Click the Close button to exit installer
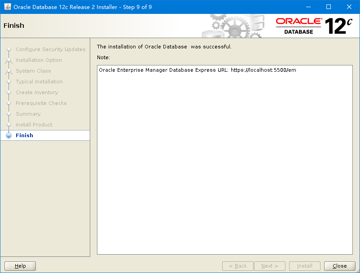360x273 pixels. (x=339, y=266)
